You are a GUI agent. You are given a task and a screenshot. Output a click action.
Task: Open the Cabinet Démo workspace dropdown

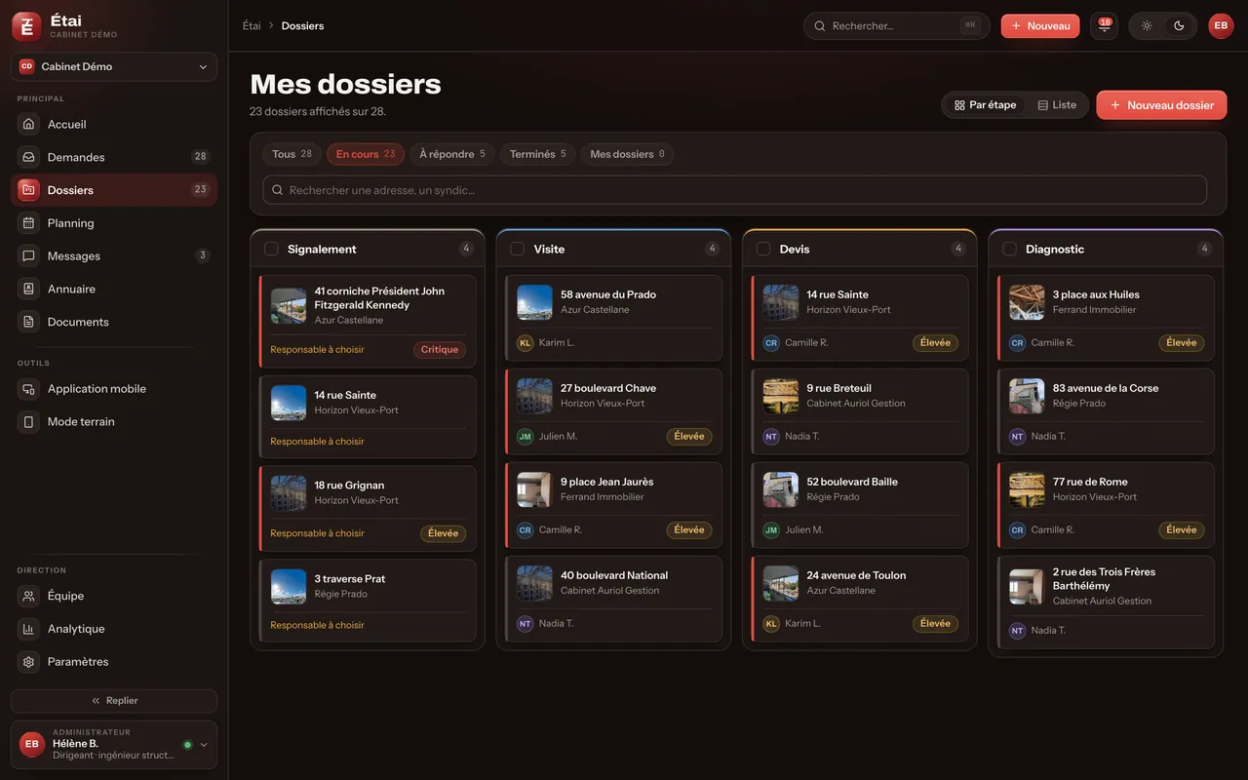tap(114, 66)
